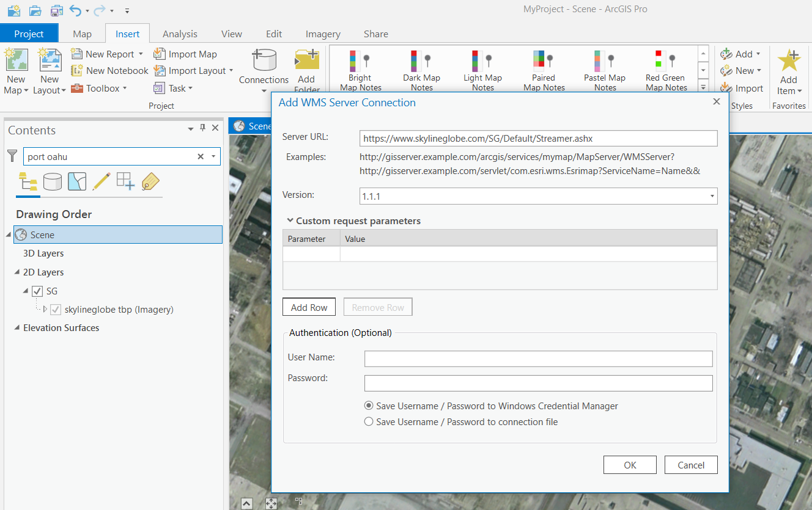Screen dimensions: 812x510
Task: Click the Undo arrow icon
Action: (x=75, y=10)
